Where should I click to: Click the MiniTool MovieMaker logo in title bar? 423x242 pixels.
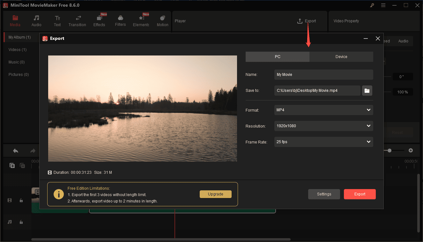pyautogui.click(x=5, y=5)
